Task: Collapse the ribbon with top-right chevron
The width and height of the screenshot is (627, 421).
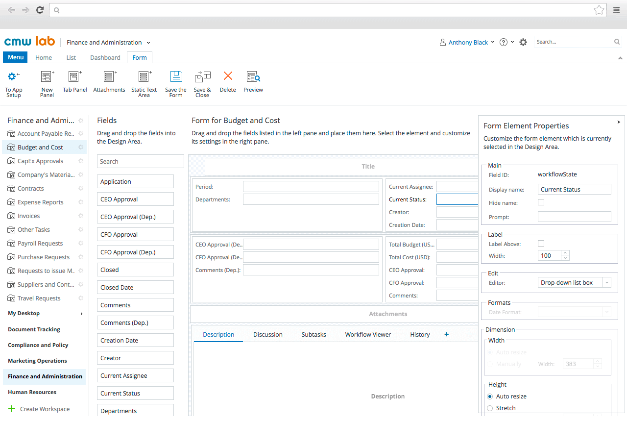Action: pyautogui.click(x=621, y=58)
